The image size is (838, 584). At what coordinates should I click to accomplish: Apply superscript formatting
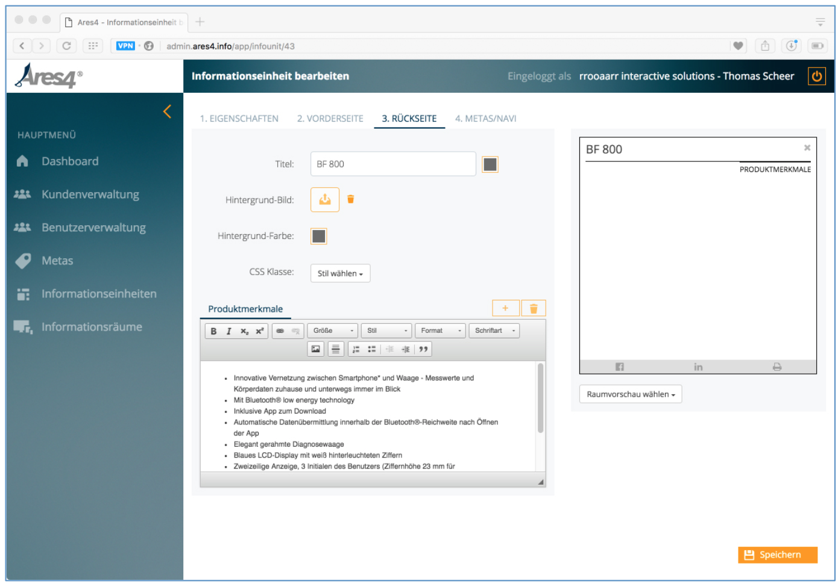260,331
